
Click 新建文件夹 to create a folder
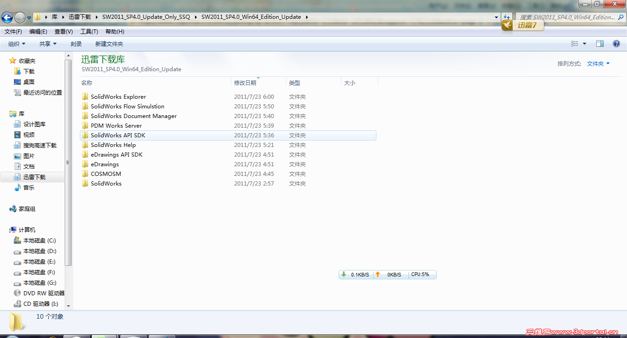(109, 44)
